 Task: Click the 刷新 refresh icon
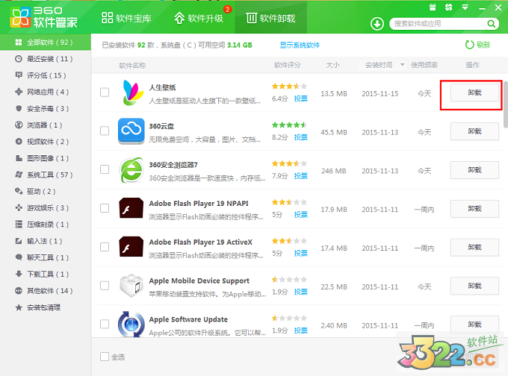point(469,45)
